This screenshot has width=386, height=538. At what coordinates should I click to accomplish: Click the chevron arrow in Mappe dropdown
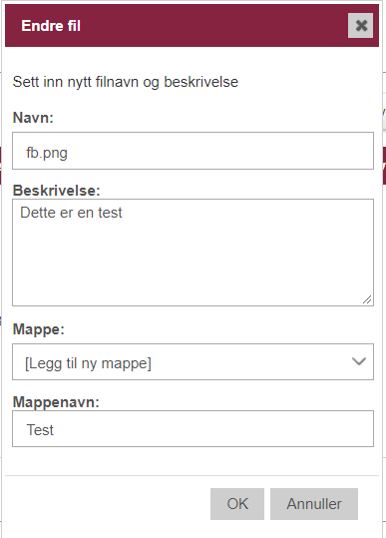[x=359, y=361]
